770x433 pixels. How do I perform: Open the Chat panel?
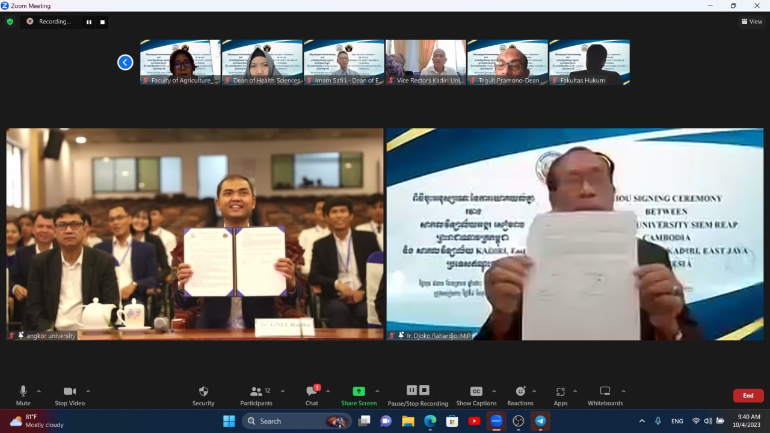[312, 392]
